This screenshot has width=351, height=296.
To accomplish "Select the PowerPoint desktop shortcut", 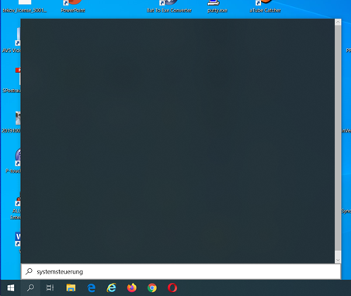I will [x=73, y=7].
